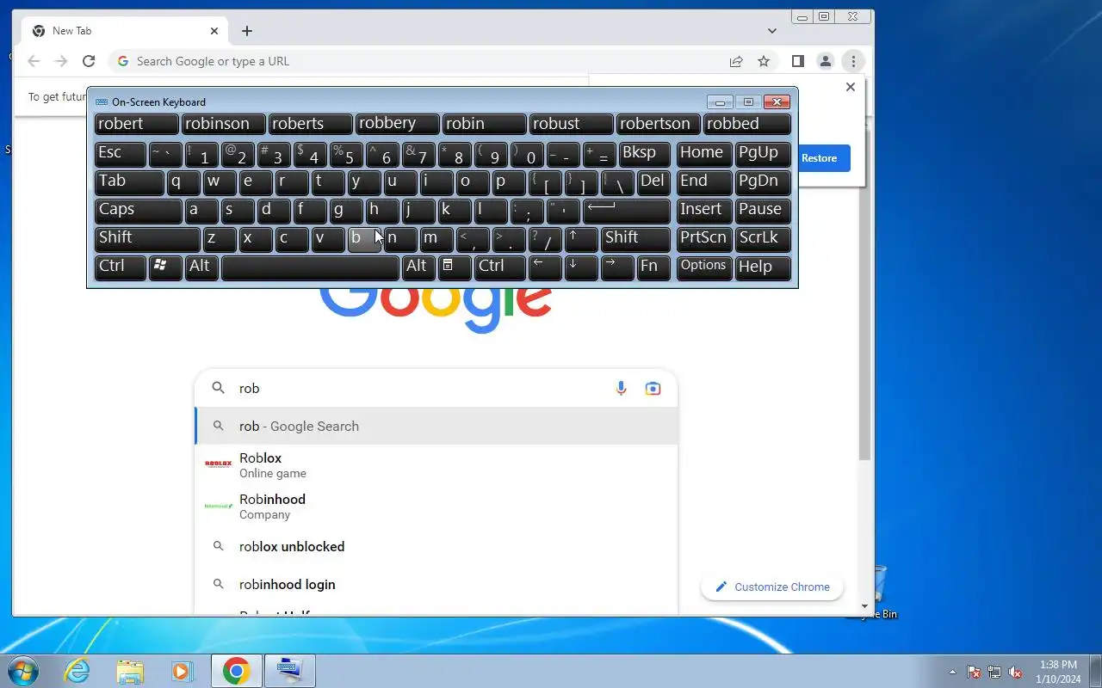Toggle Caps key on keyboard
The width and height of the screenshot is (1102, 688).
pyautogui.click(x=138, y=210)
